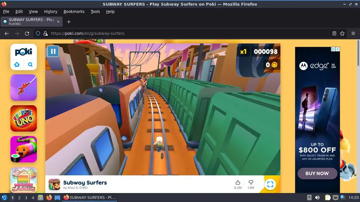Open network status tray icon
This screenshot has width=360, height=202.
tap(335, 198)
